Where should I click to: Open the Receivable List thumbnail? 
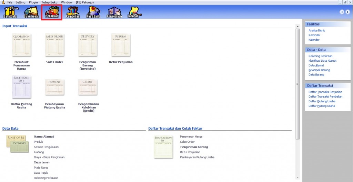pyautogui.click(x=21, y=87)
